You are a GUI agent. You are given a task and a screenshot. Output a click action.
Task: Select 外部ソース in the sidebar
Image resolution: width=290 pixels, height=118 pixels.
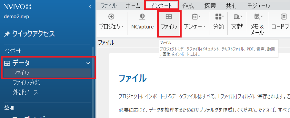[x=25, y=92]
